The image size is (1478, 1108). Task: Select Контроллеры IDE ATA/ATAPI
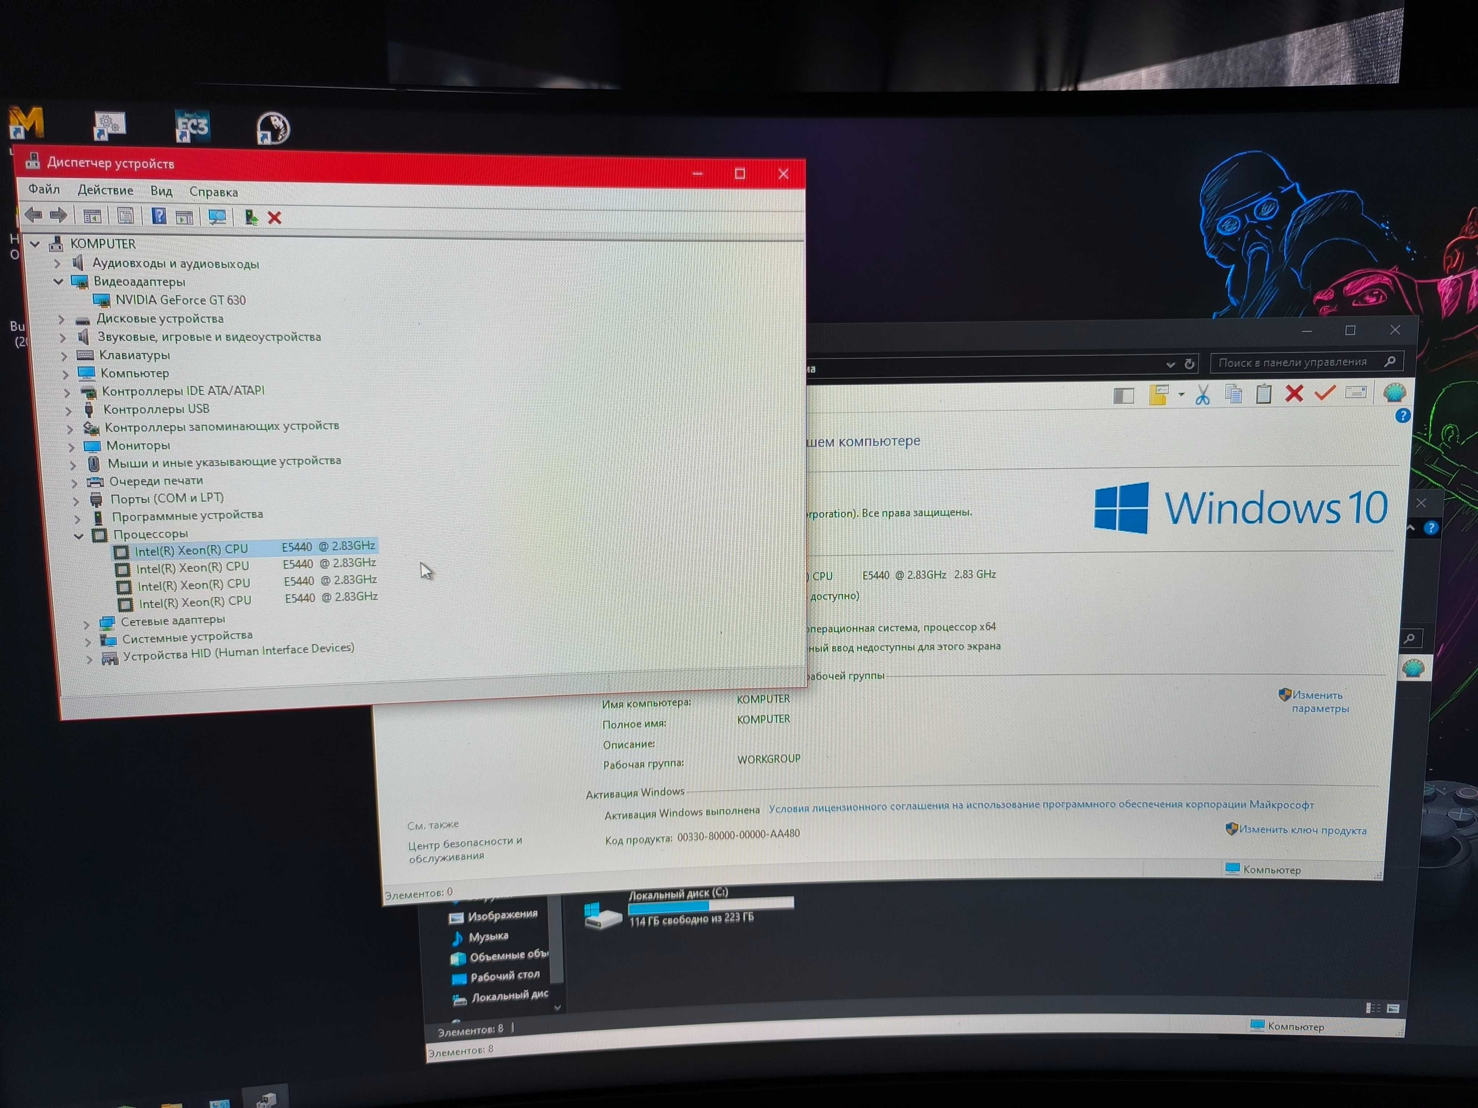pyautogui.click(x=183, y=391)
